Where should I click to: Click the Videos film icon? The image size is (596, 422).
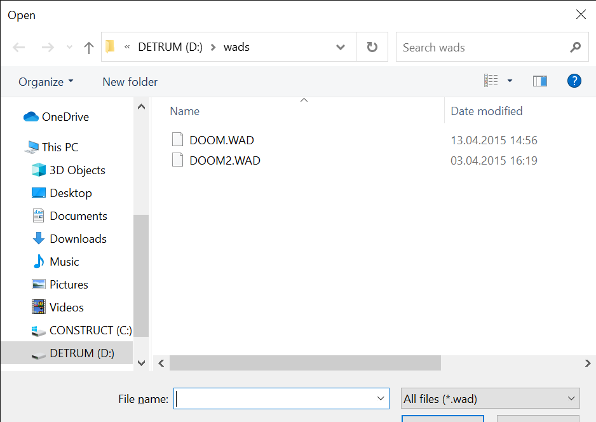pos(38,307)
